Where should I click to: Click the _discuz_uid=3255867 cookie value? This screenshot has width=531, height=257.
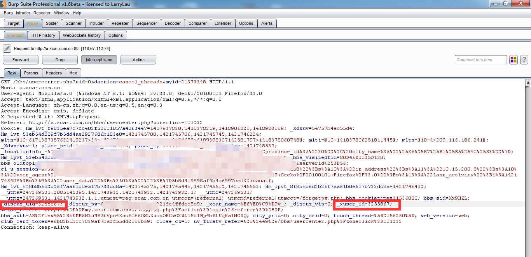pyautogui.click(x=32, y=204)
